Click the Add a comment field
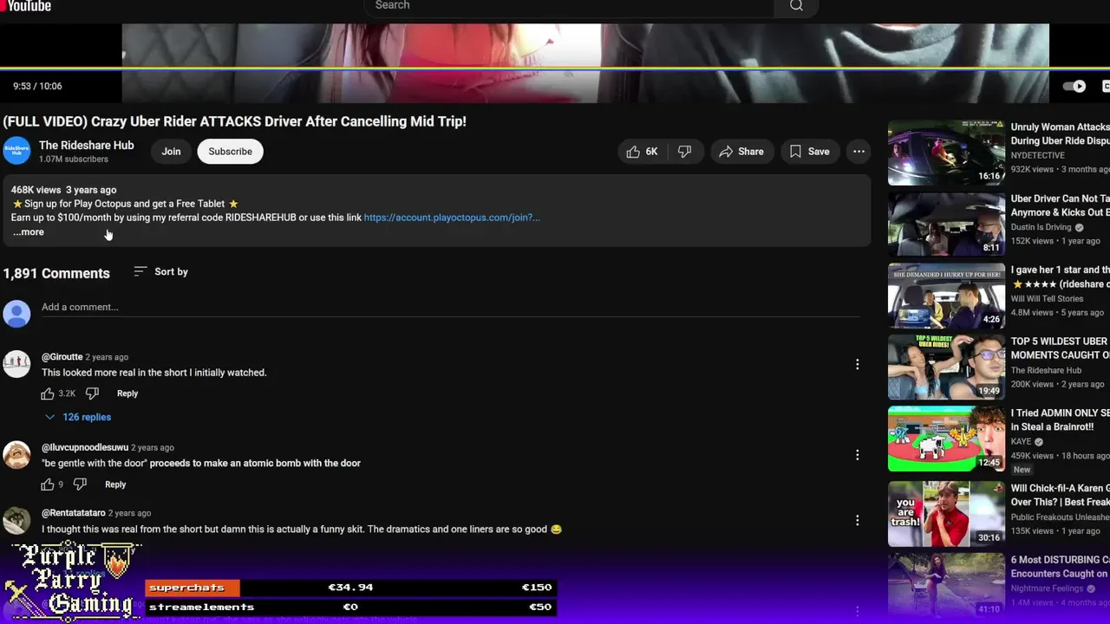Screen dimensions: 1110x624 (x=450, y=307)
